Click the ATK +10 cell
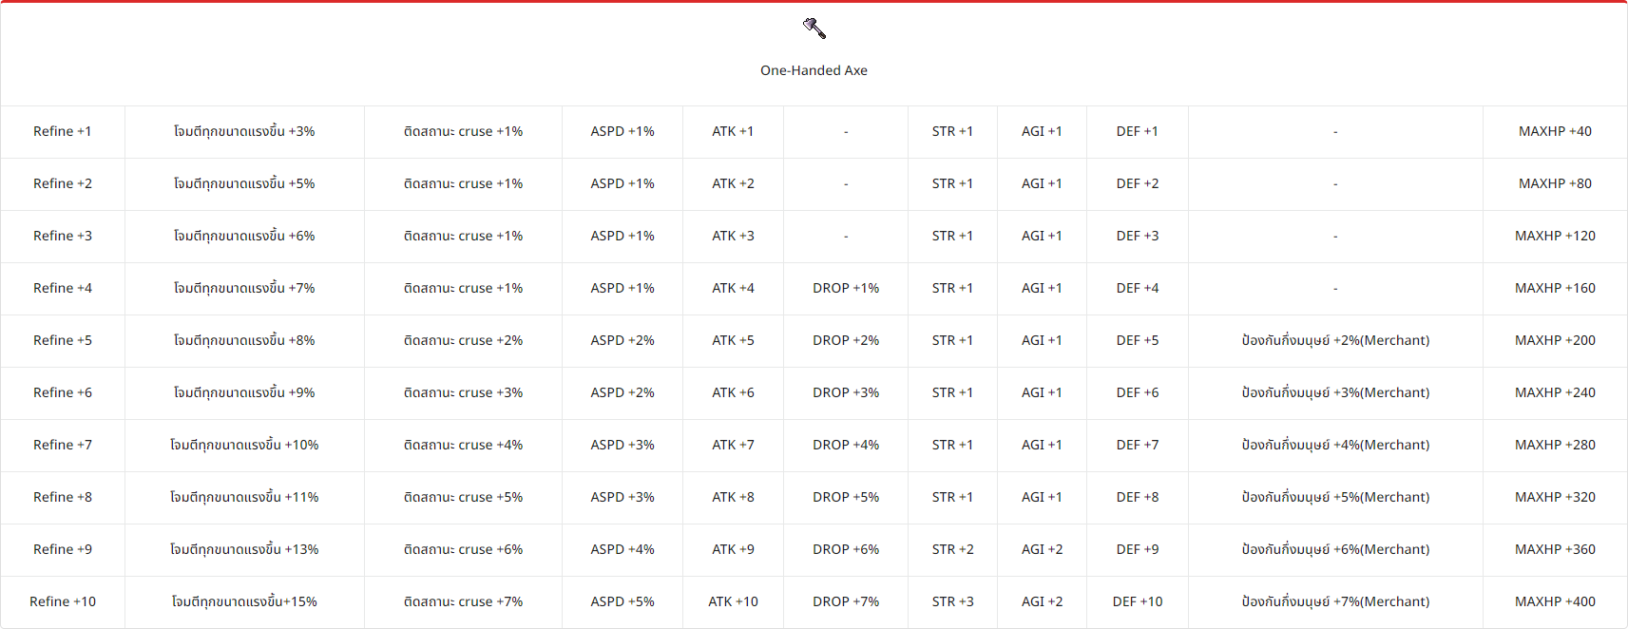The image size is (1628, 629). 733,601
